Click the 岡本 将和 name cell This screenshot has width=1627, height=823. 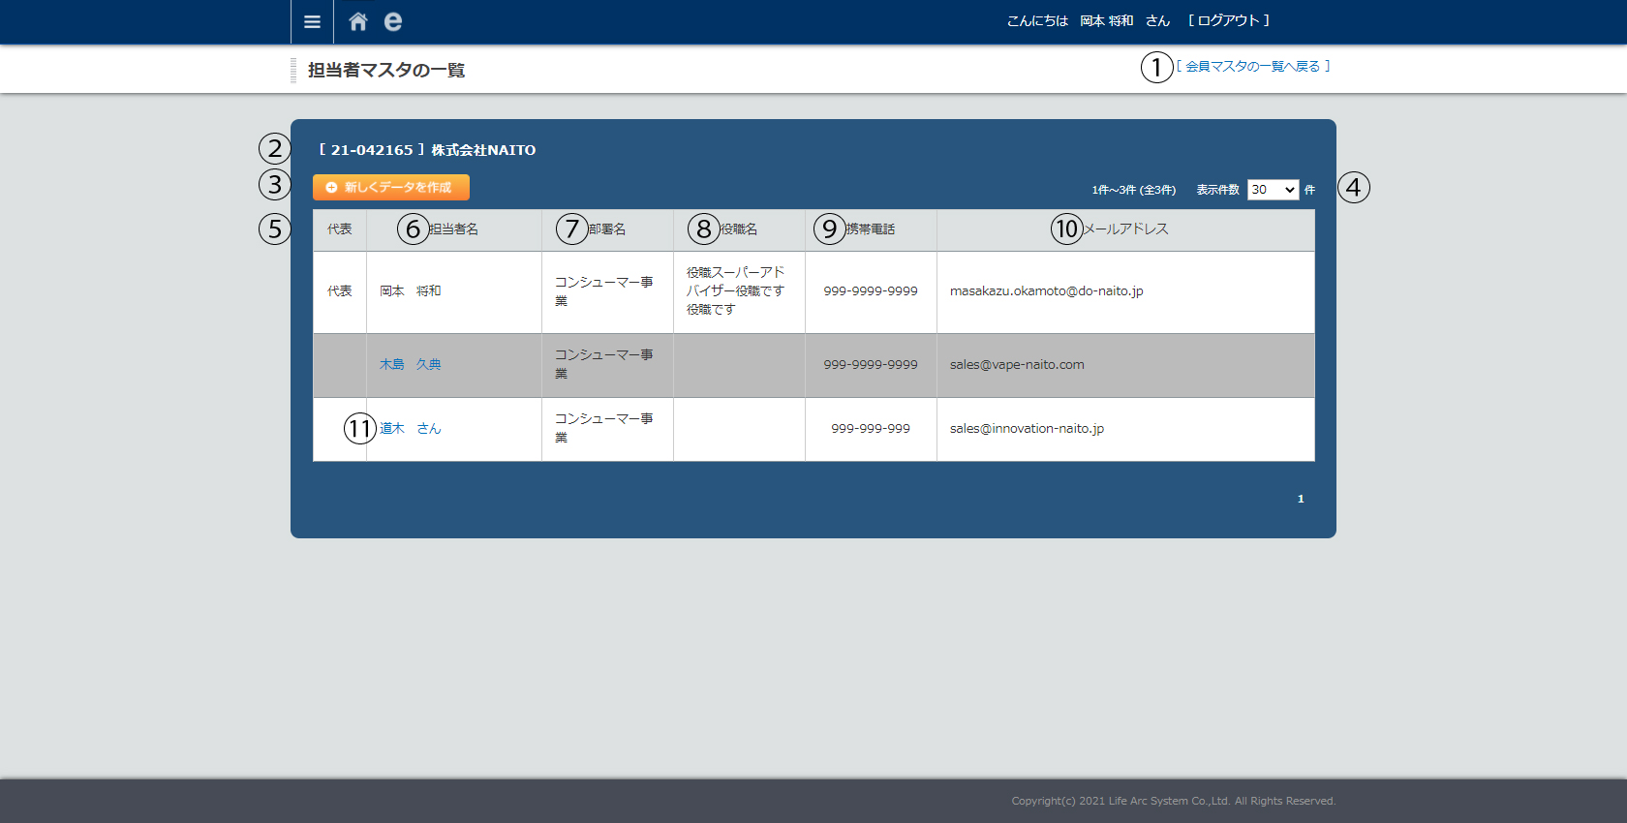[x=411, y=291]
